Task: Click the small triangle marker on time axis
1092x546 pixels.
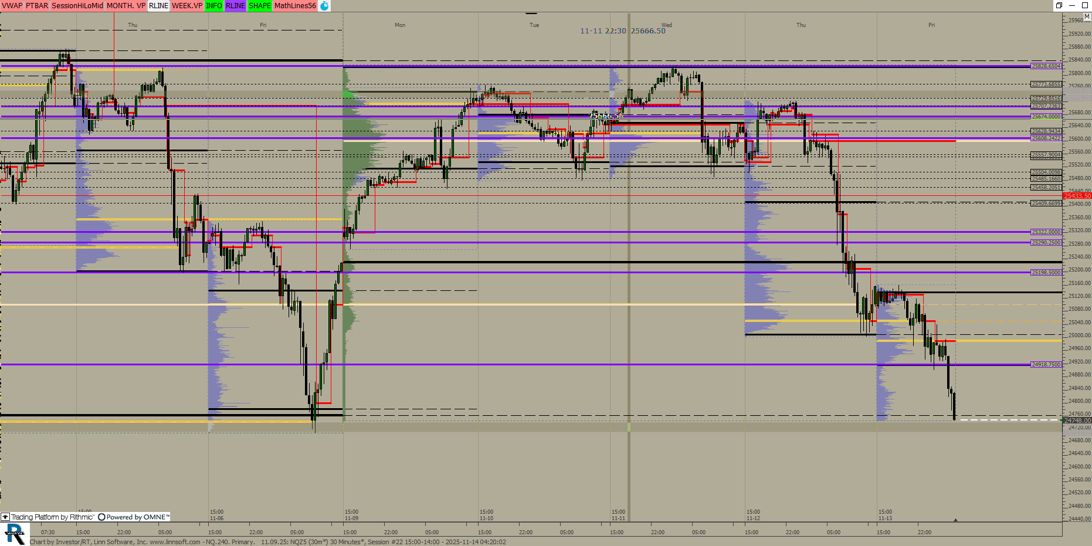Action: coord(955,520)
